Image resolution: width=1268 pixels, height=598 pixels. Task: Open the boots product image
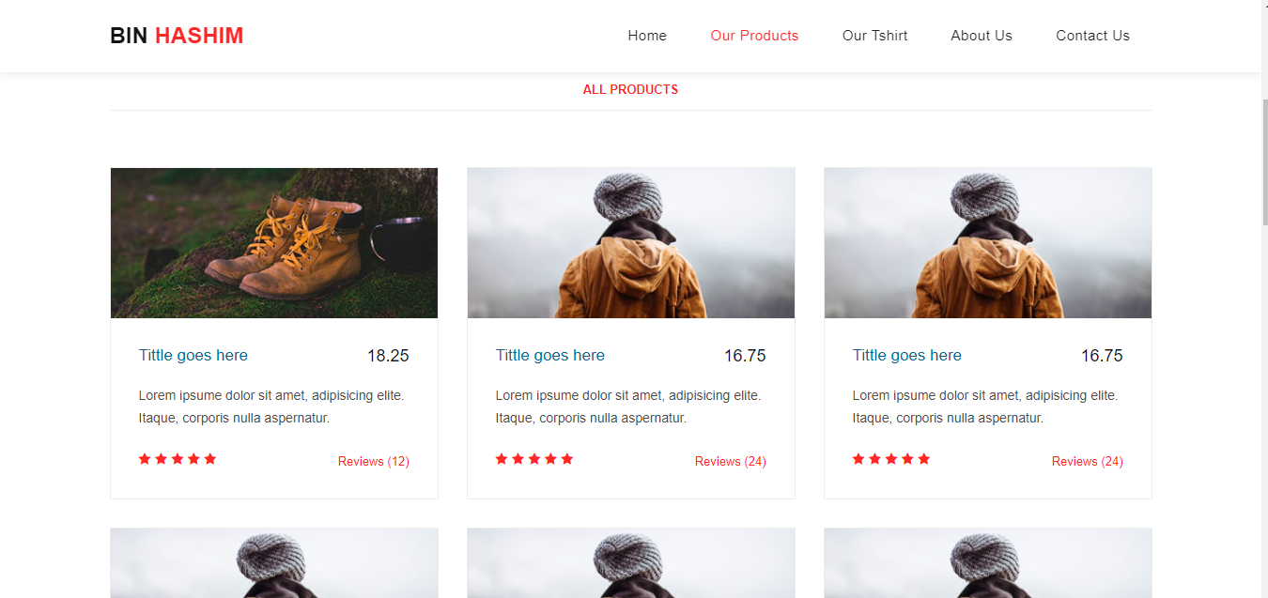coord(273,242)
